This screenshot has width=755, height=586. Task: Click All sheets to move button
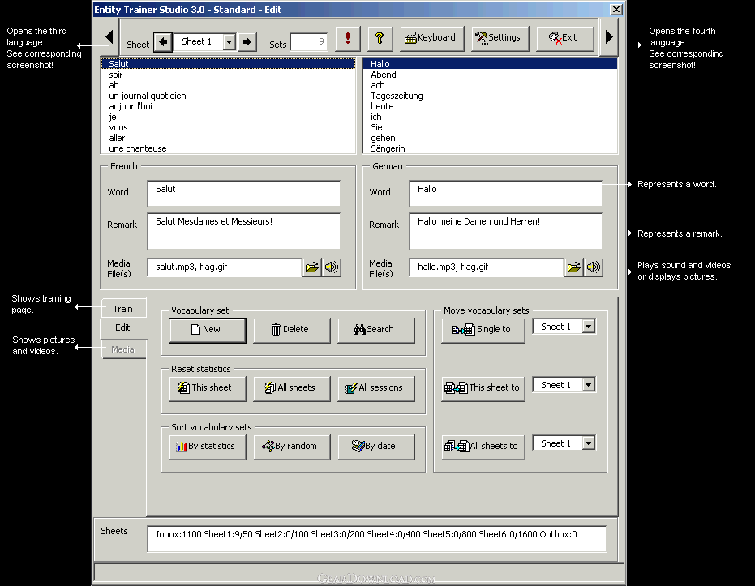tap(483, 447)
